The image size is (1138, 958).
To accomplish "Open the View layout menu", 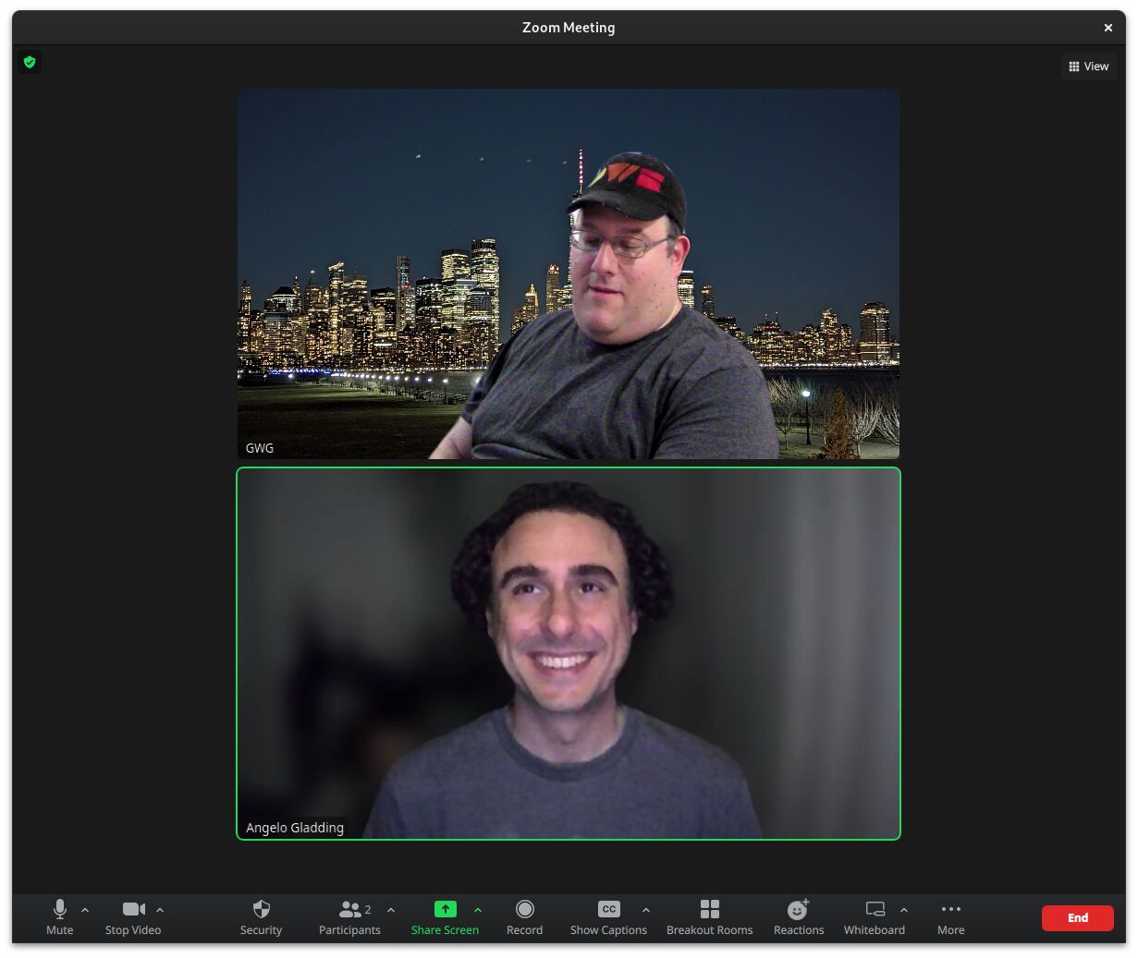I will click(x=1089, y=67).
